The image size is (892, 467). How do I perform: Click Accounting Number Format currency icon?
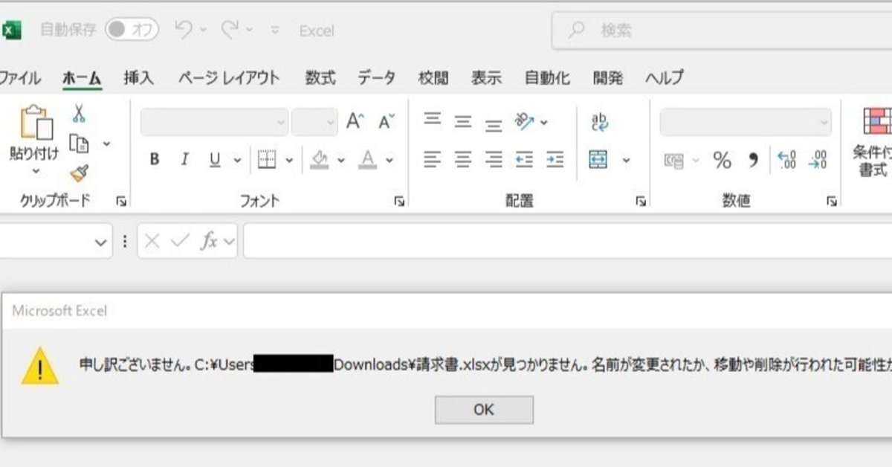674,160
